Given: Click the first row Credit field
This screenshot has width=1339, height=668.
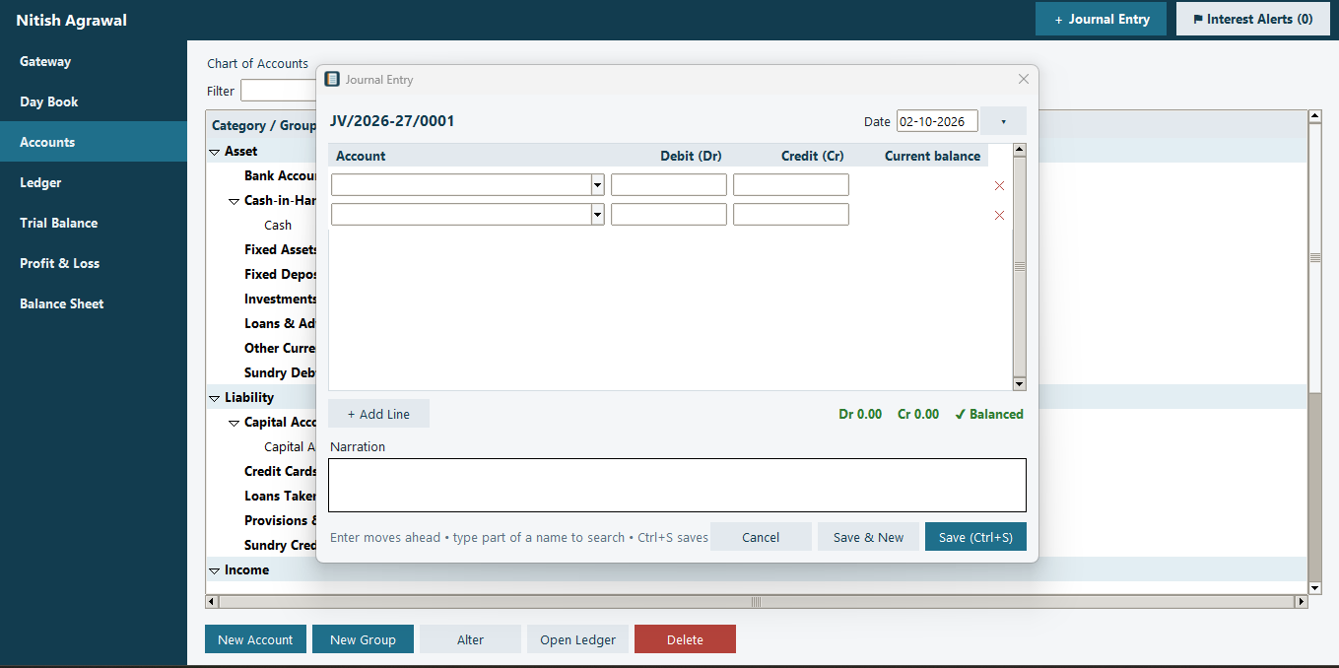Looking at the screenshot, I should coord(791,185).
